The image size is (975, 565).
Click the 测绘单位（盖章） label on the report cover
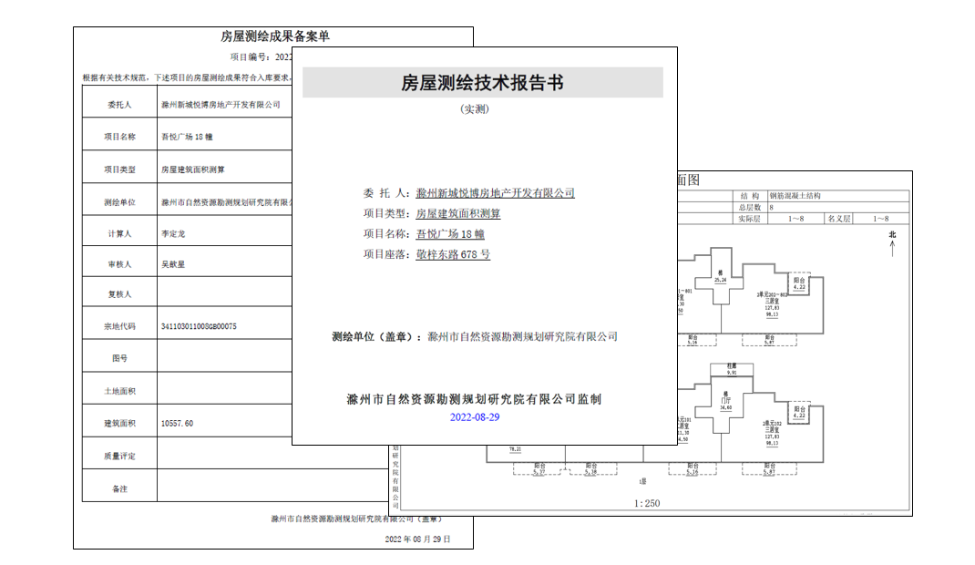[x=377, y=337]
